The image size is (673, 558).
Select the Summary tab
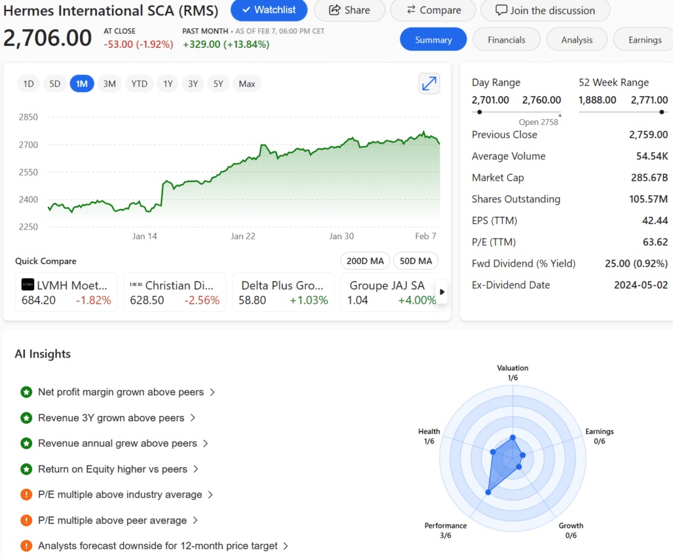[x=433, y=39]
